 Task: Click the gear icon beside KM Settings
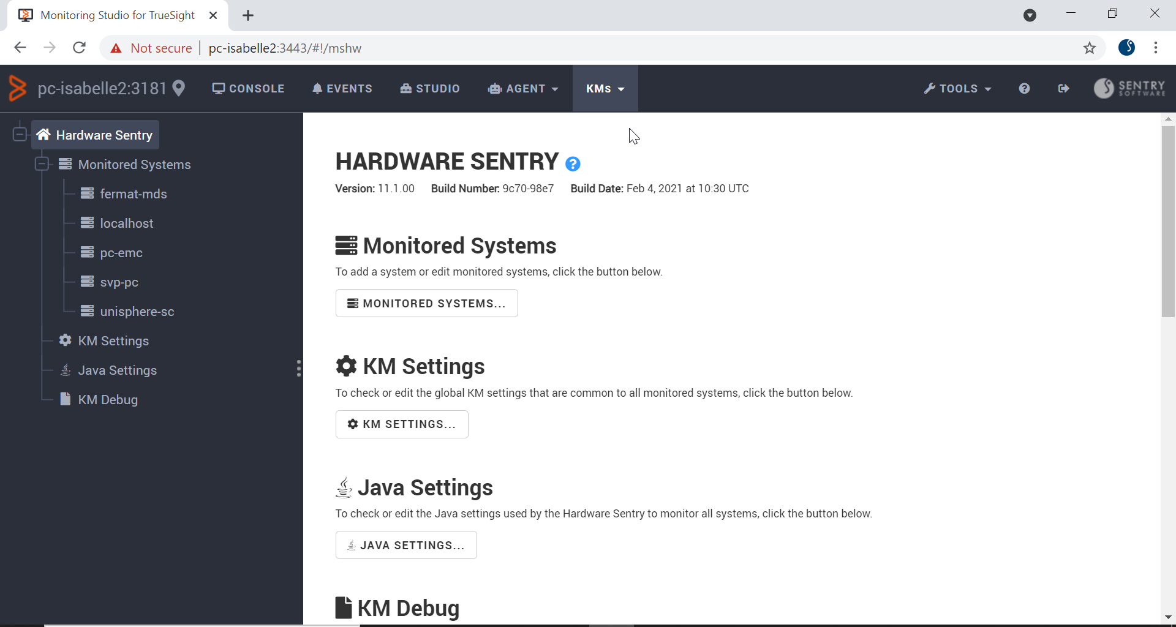coord(65,340)
